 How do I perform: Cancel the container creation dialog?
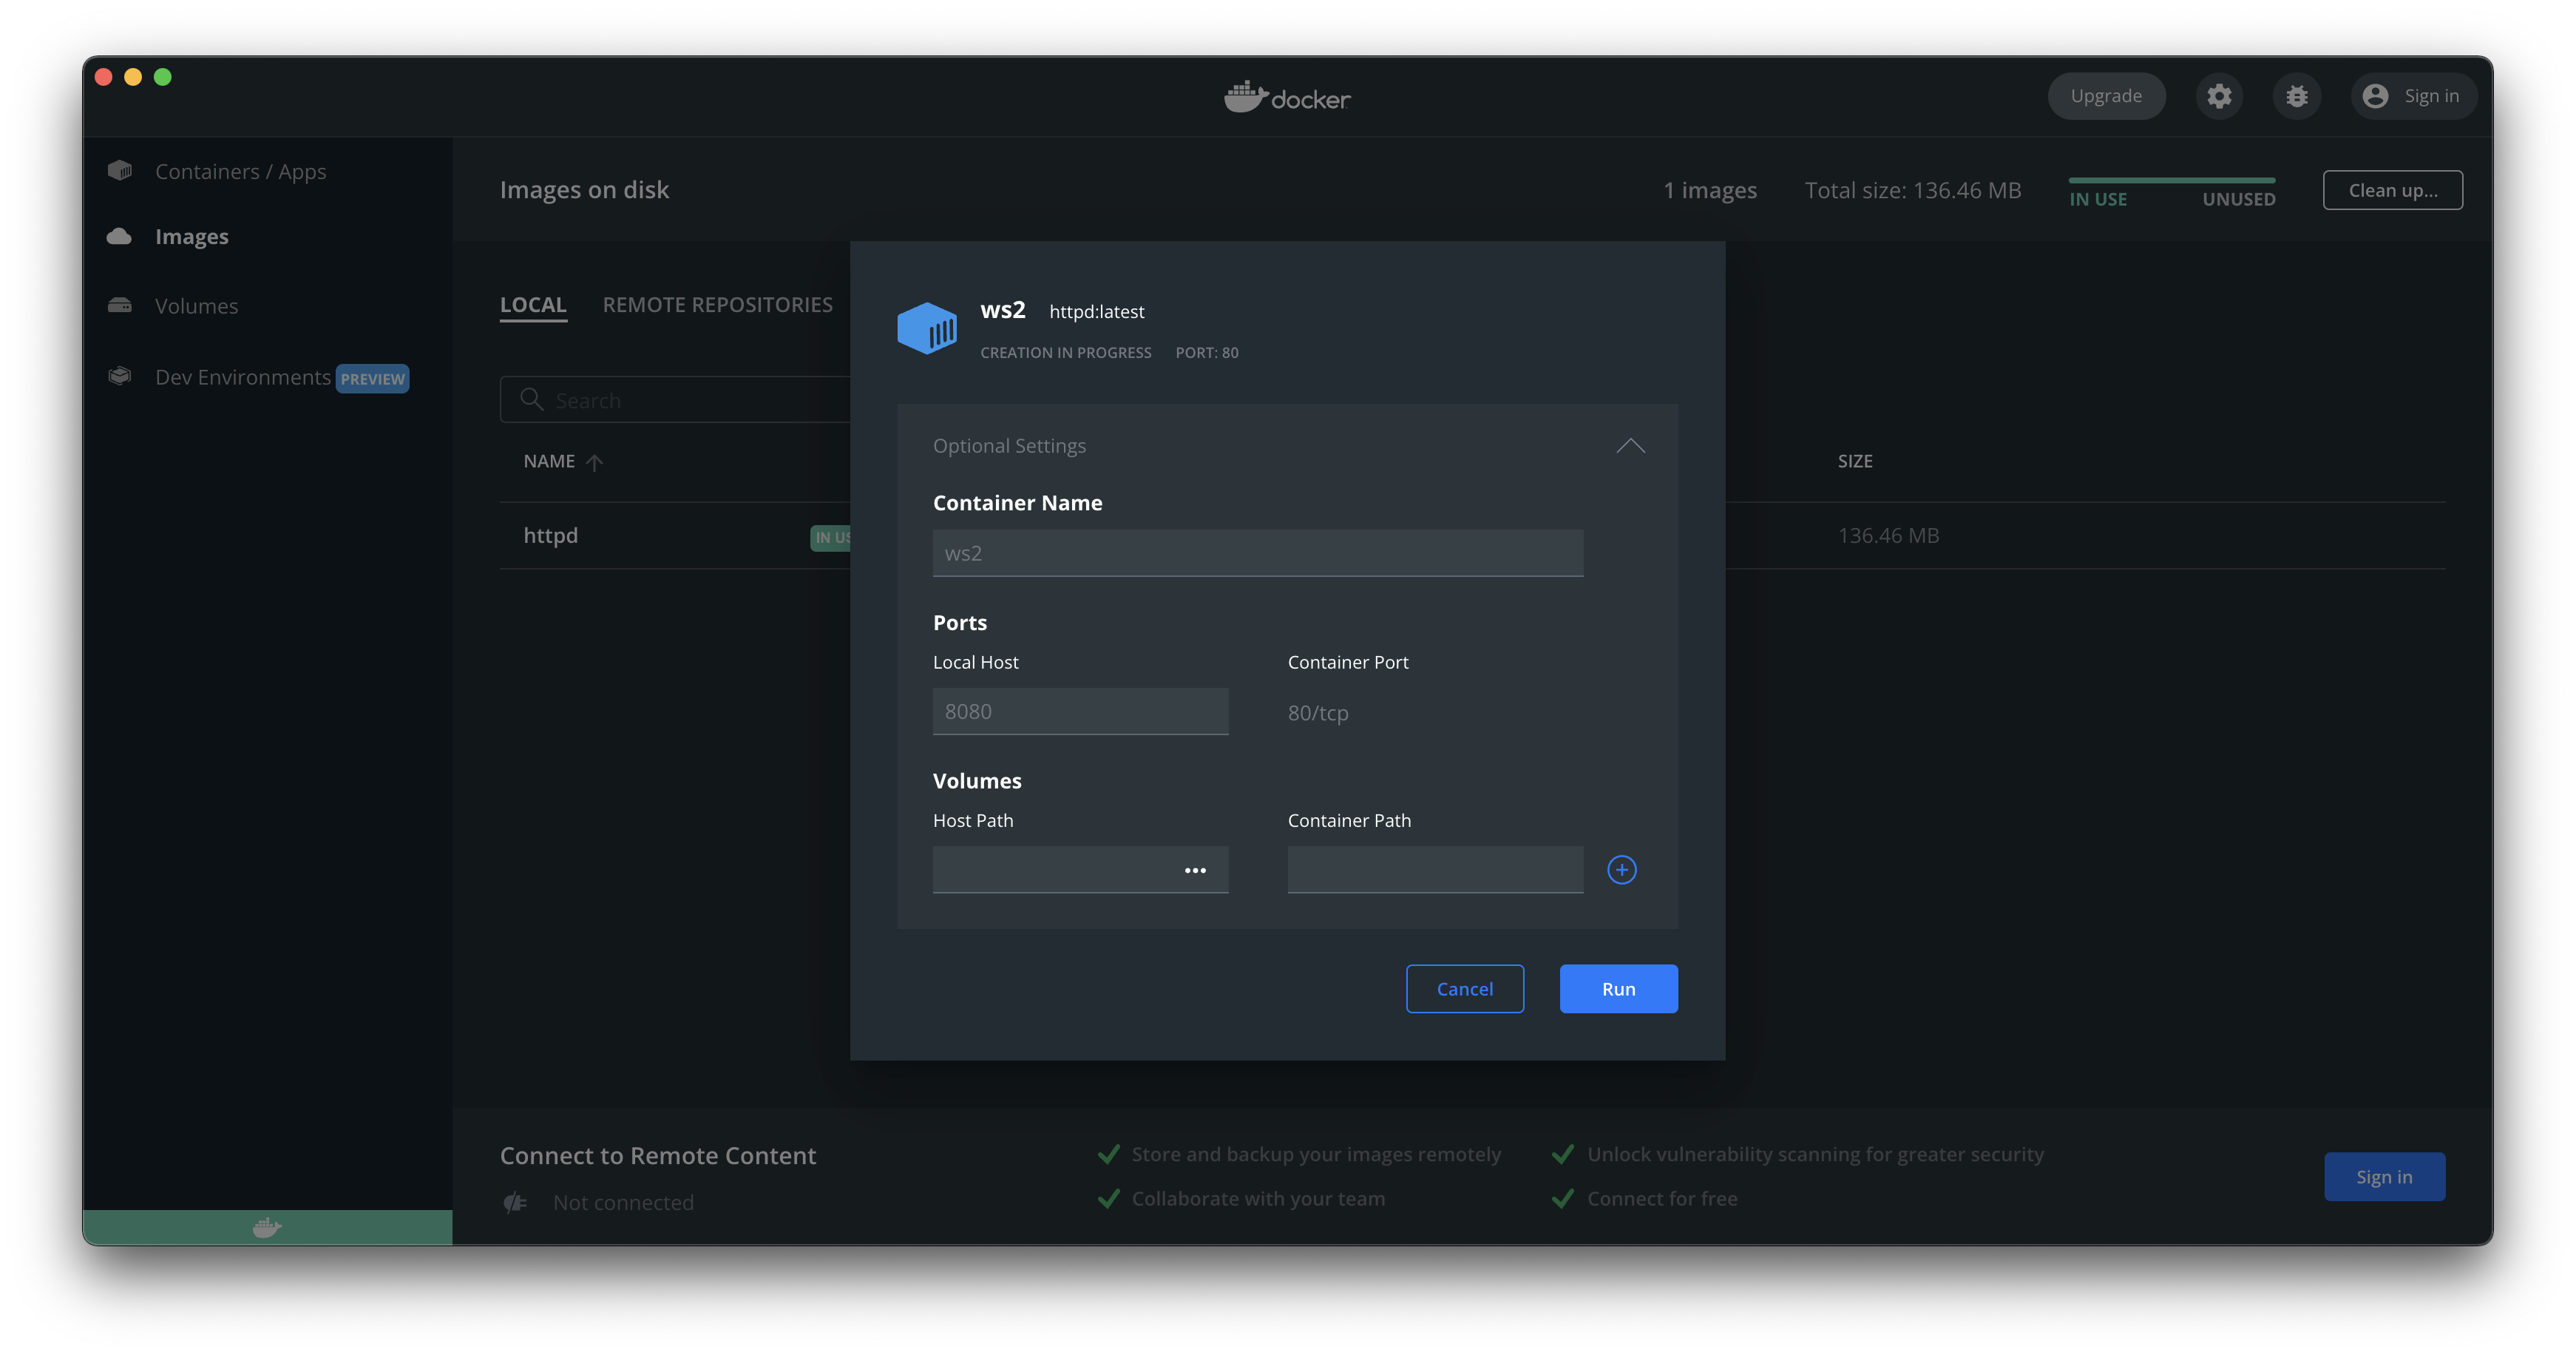tap(1464, 989)
